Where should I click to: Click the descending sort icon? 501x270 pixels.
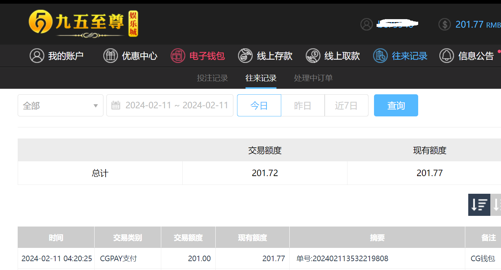[x=479, y=204]
